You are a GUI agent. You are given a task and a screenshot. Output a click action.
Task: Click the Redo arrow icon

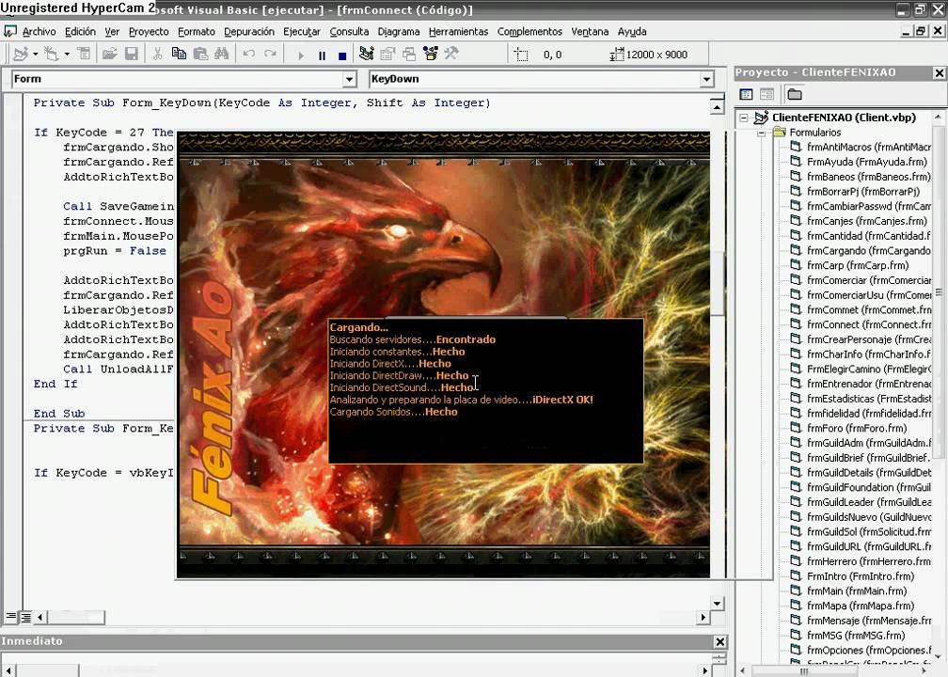click(x=270, y=55)
